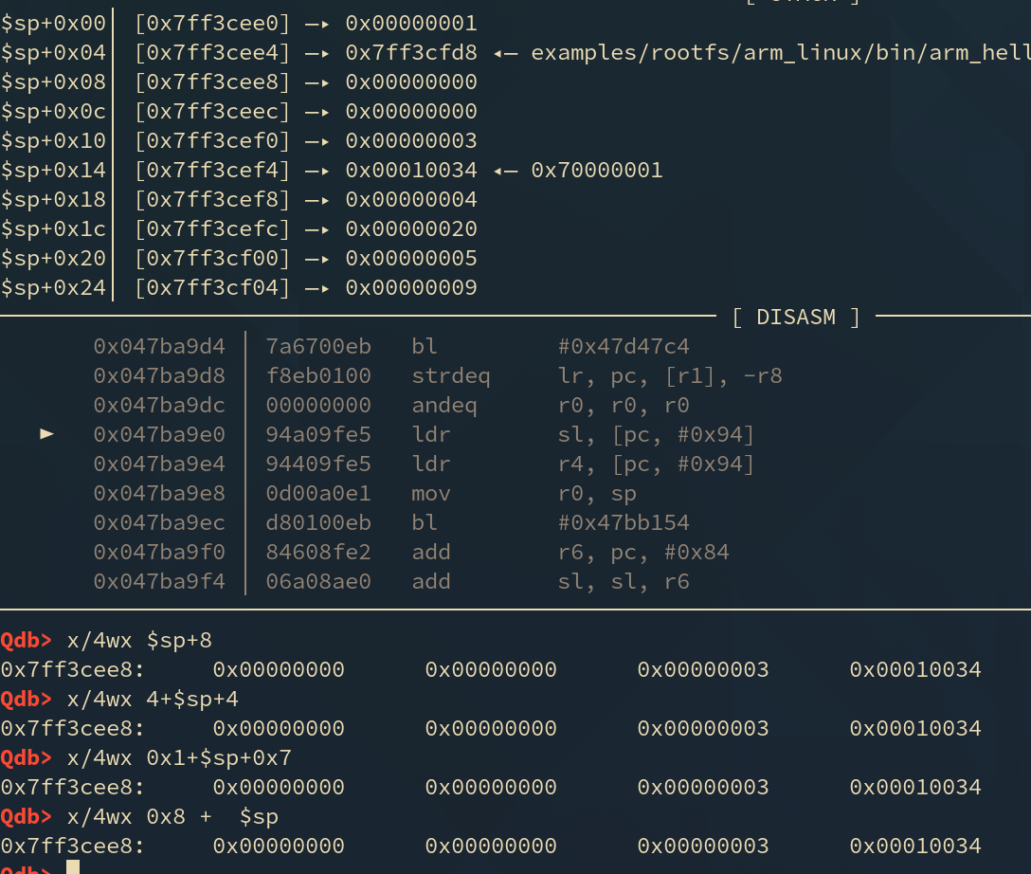The width and height of the screenshot is (1031, 874).
Task: Select opcode bytes 7a6700eb
Action: click(x=318, y=347)
